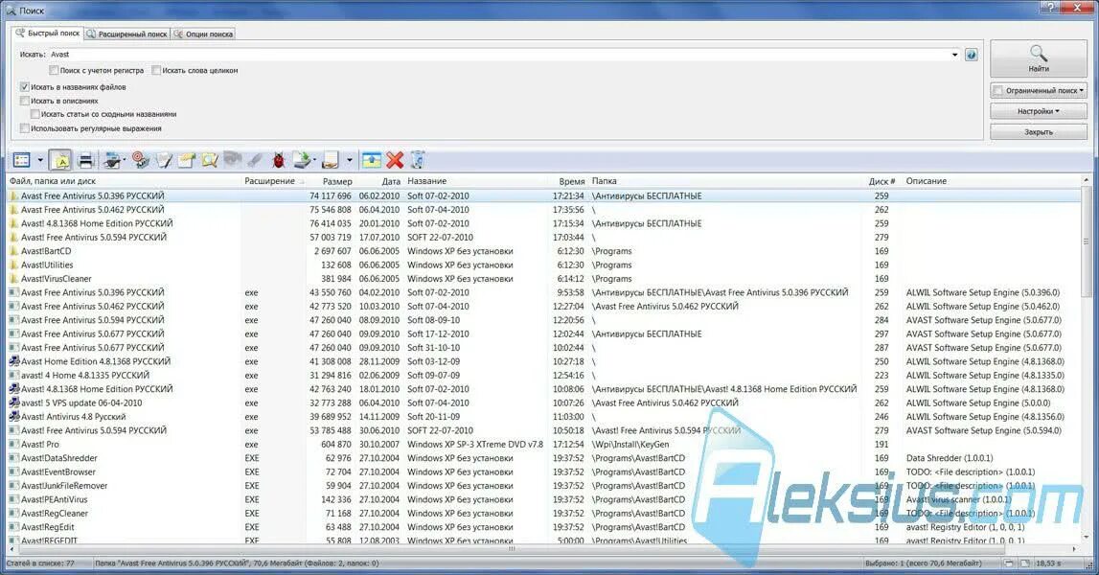Sort by the Расширение column header
The width and height of the screenshot is (1099, 575).
[273, 181]
